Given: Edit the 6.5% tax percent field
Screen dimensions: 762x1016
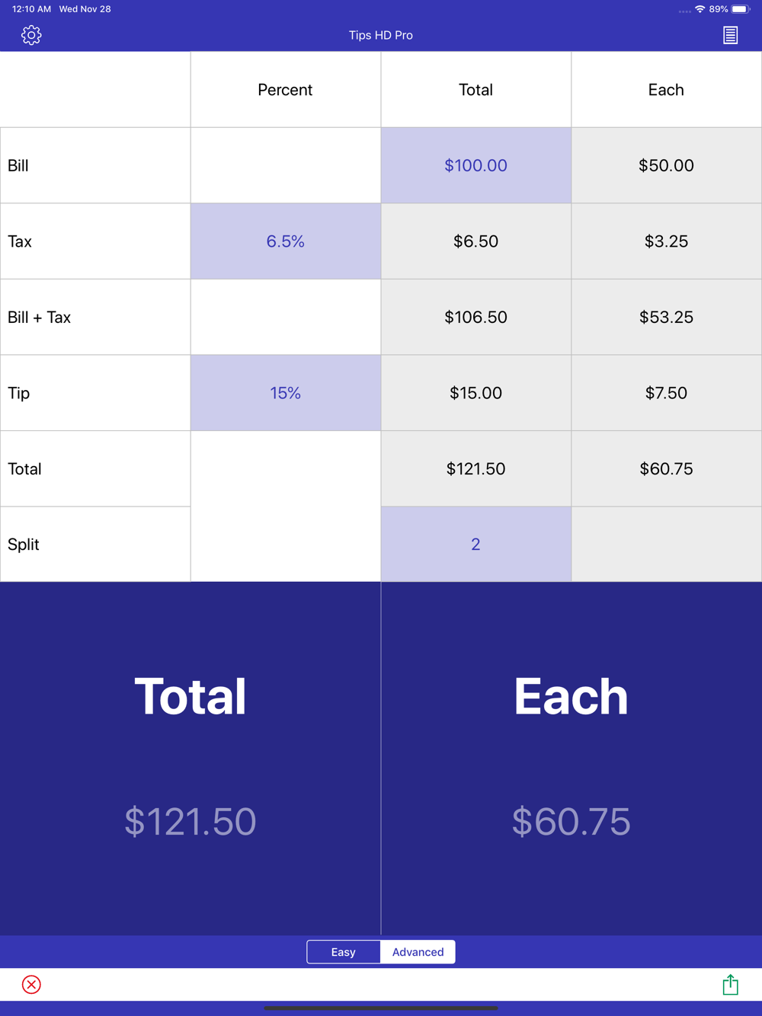Looking at the screenshot, I should click(286, 241).
